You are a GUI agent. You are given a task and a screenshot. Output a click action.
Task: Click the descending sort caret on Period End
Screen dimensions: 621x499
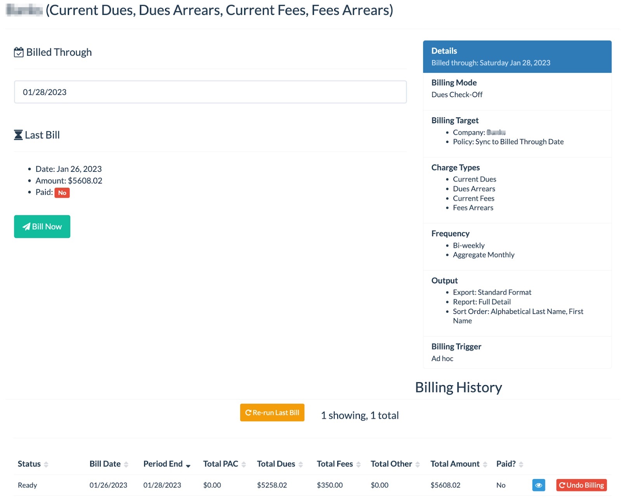tap(189, 466)
